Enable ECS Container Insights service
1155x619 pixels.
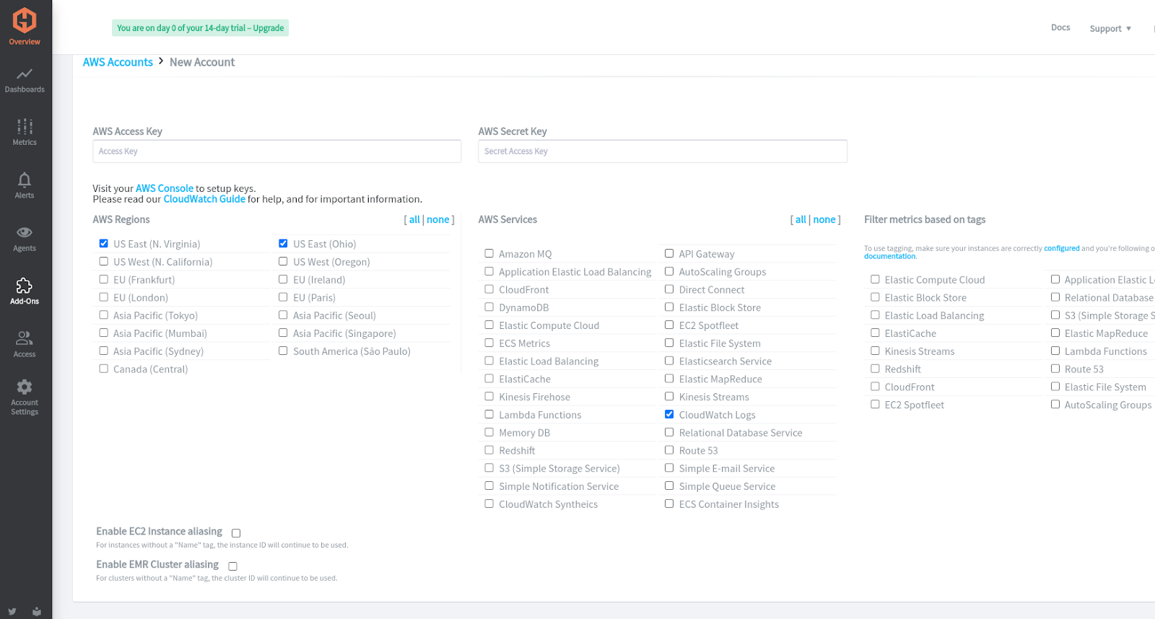click(x=669, y=504)
